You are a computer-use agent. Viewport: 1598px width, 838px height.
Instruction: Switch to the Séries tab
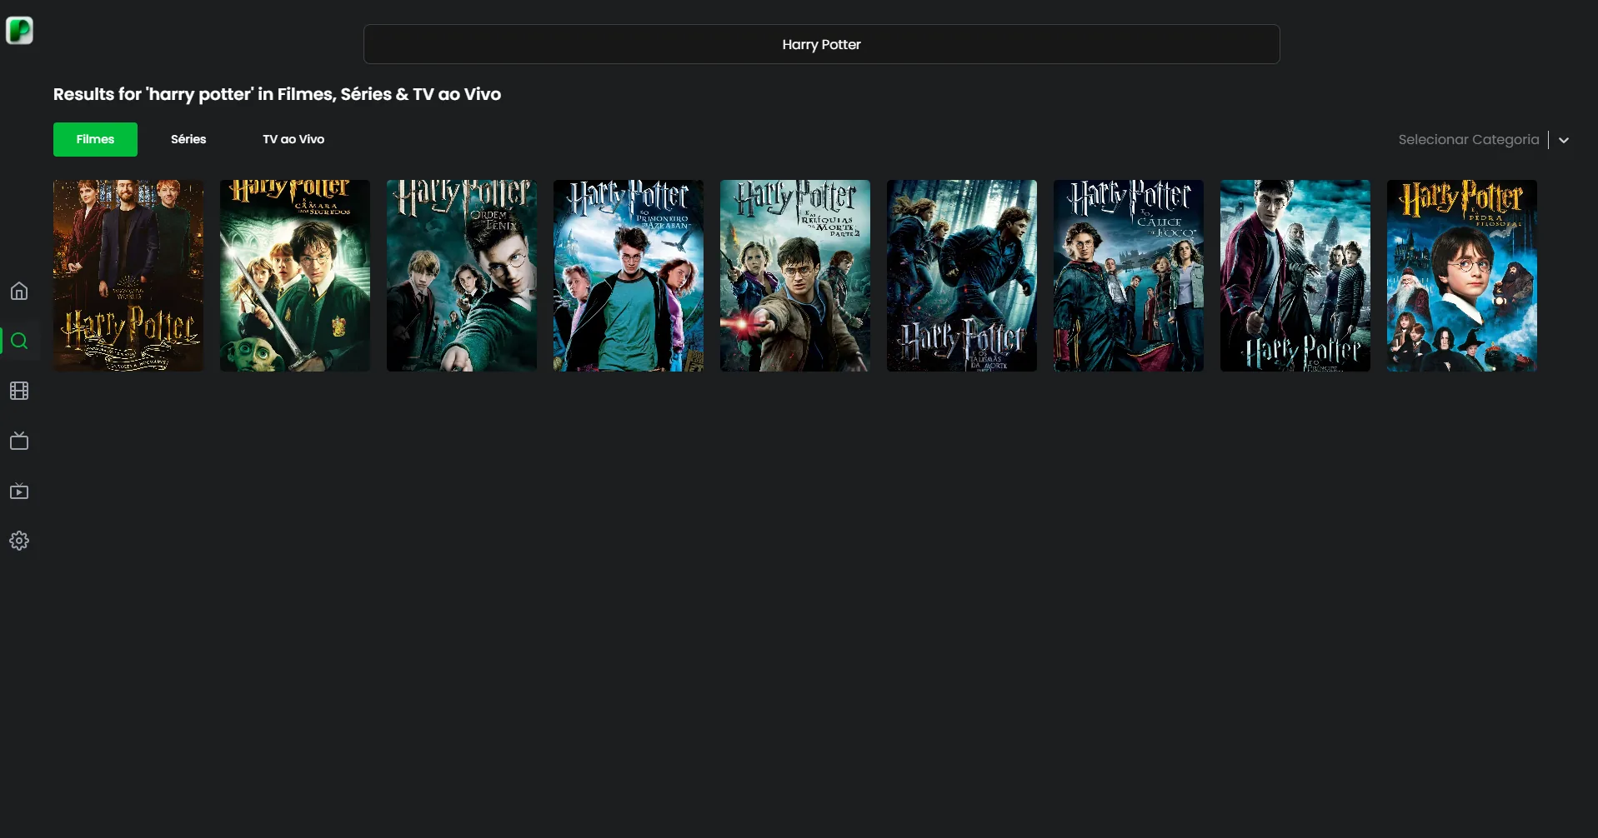[x=188, y=139]
